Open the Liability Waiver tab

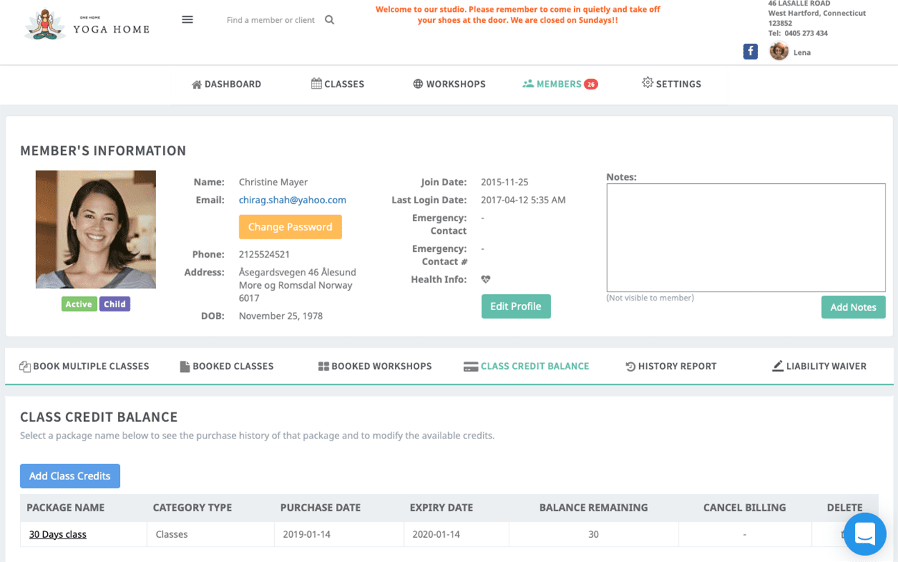[x=819, y=366]
